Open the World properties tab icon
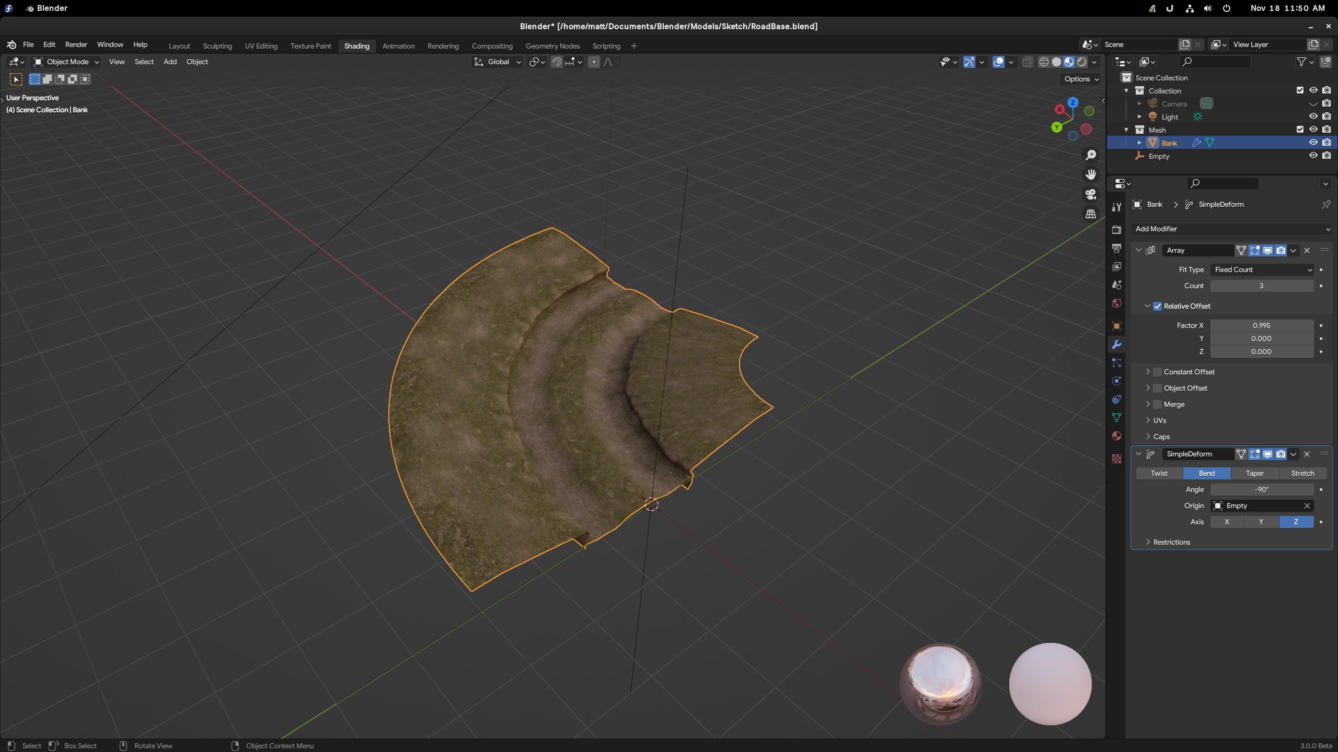1338x752 pixels. [x=1116, y=303]
